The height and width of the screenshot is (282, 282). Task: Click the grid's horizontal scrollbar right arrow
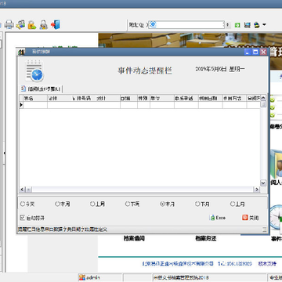tap(257, 190)
